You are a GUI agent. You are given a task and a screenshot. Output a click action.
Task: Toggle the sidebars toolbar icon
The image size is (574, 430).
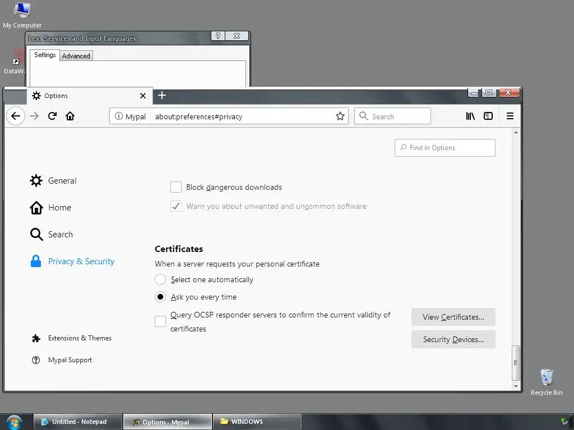tap(488, 116)
